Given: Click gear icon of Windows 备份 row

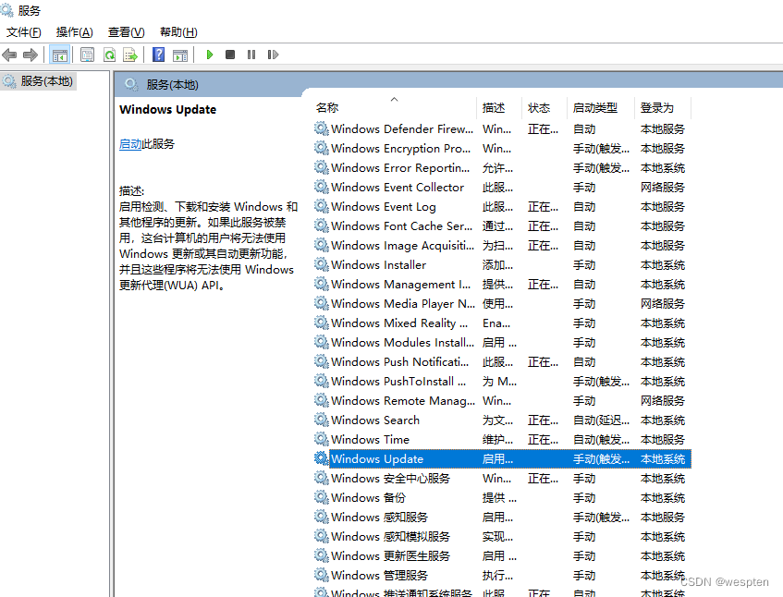Looking at the screenshot, I should pos(321,498).
